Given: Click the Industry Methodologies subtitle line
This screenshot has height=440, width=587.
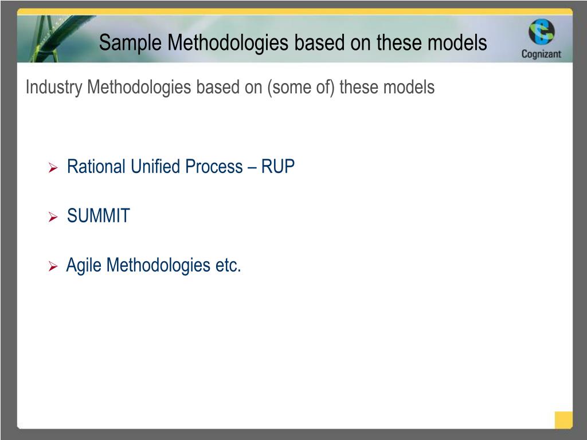Looking at the screenshot, I should [230, 87].
